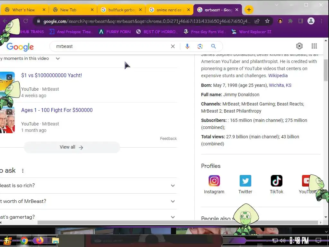Image resolution: width=329 pixels, height=247 pixels.
Task: Click the network icon in system tray
Action: [275, 241]
